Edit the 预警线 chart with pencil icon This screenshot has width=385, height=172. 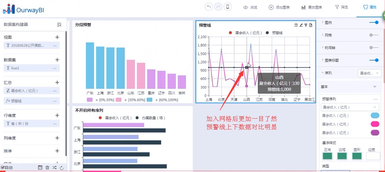tap(301, 25)
